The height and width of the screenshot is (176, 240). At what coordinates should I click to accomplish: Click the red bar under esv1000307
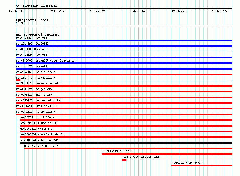point(202,165)
